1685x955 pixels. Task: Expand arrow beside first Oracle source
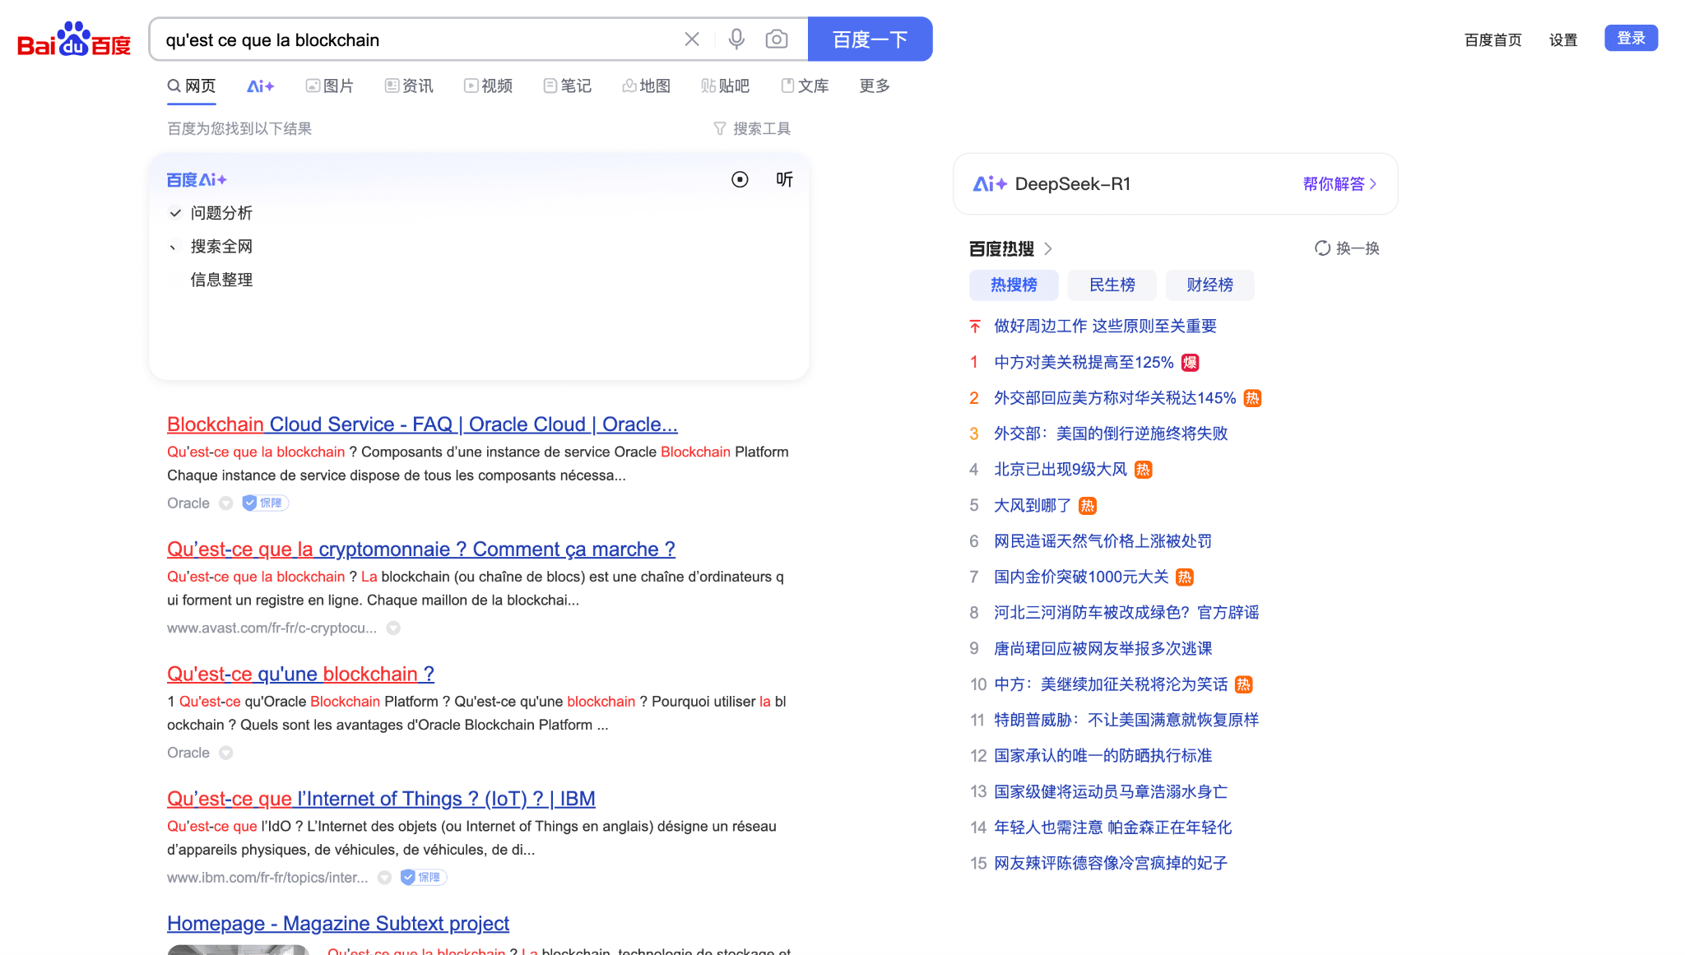[x=225, y=503]
